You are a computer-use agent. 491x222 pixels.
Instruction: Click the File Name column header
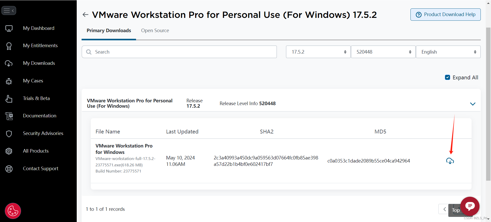point(108,132)
